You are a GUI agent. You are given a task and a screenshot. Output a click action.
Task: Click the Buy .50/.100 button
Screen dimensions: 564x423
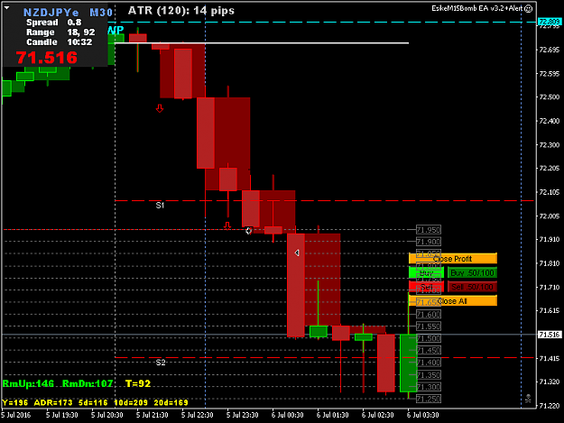coord(472,272)
